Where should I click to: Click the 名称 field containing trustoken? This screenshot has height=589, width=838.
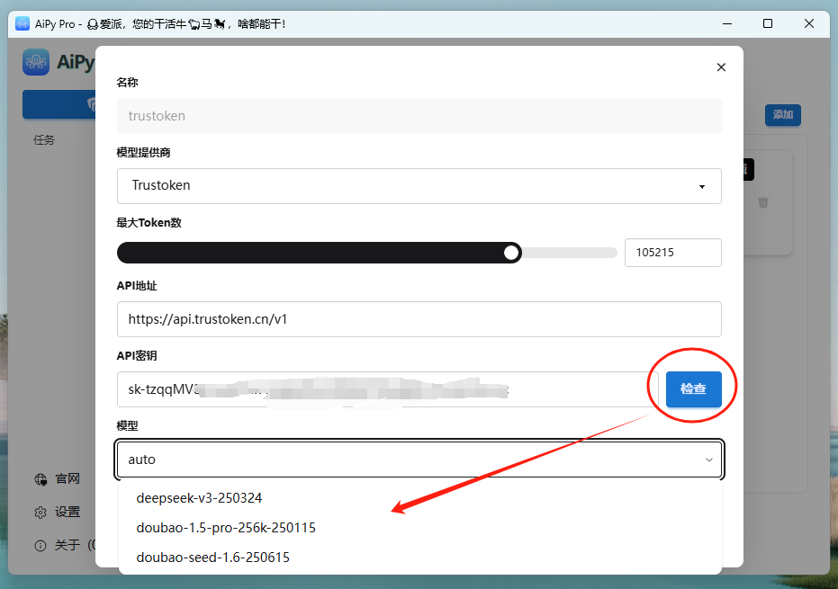click(x=419, y=116)
